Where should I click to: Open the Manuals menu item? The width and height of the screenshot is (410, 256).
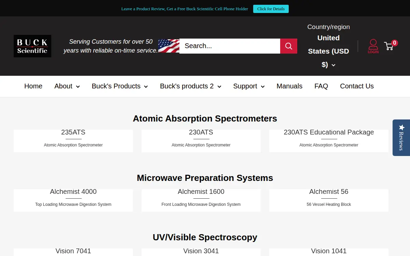(x=289, y=86)
